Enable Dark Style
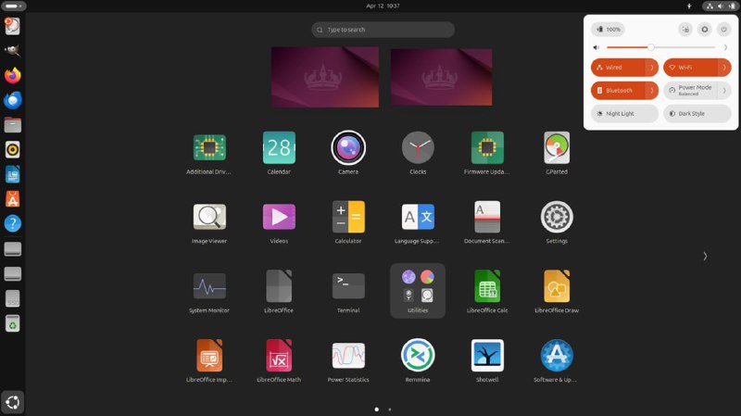This screenshot has width=741, height=416. pos(697,113)
